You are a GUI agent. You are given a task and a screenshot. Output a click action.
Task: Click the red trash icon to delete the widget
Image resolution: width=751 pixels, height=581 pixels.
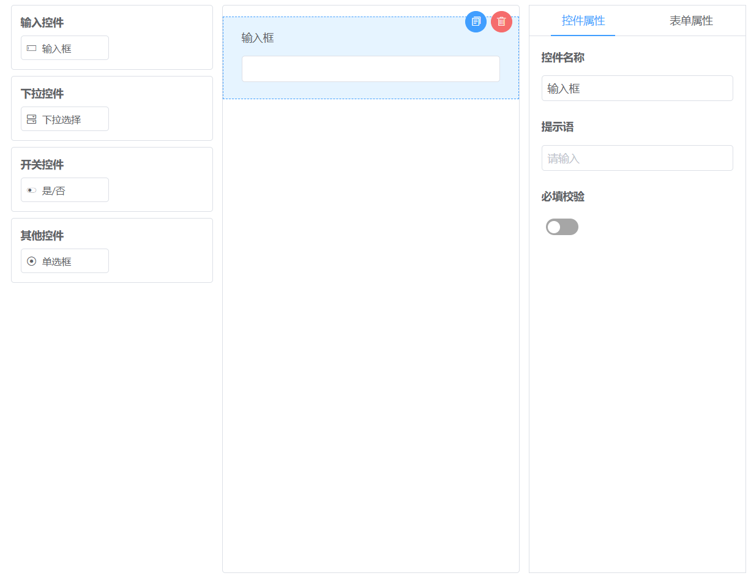click(501, 21)
